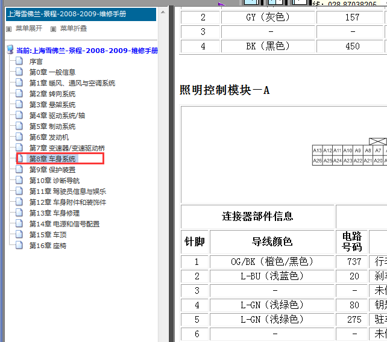Click the sidebar scroll-up arrow
387x342 pixels.
pos(163,12)
